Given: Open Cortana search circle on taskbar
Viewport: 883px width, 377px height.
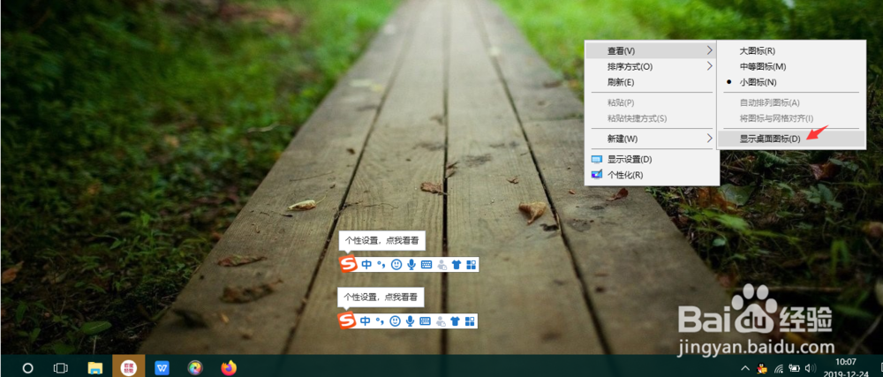Looking at the screenshot, I should (27, 368).
